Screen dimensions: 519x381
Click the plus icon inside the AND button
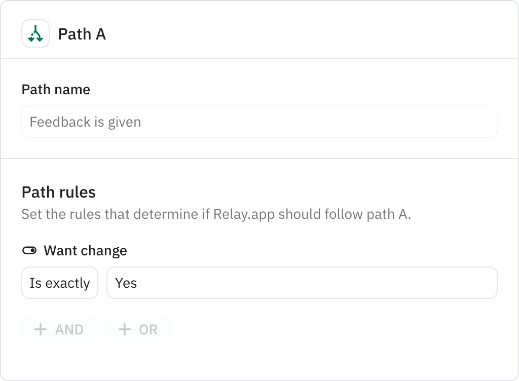pyautogui.click(x=41, y=329)
